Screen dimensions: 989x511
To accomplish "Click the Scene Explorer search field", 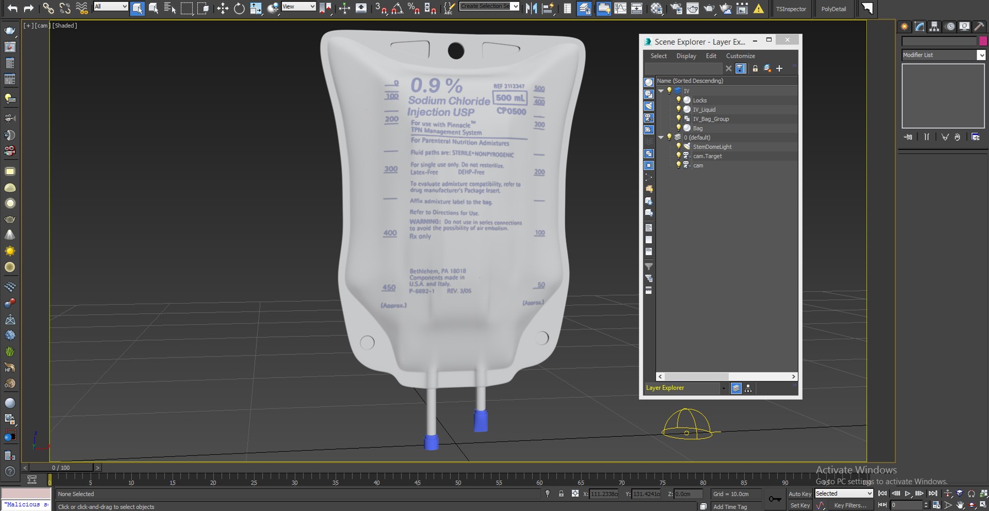I will tap(683, 68).
